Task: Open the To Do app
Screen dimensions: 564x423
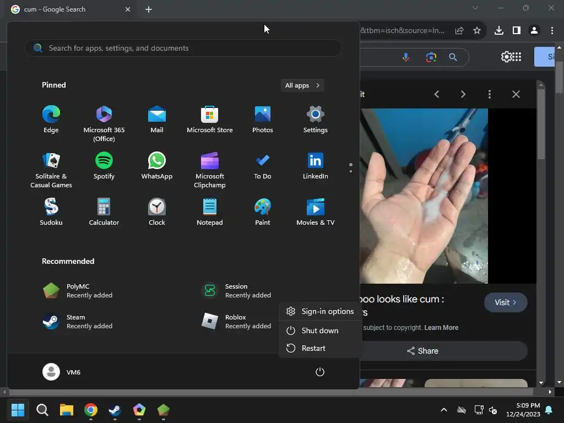Action: [x=263, y=166]
